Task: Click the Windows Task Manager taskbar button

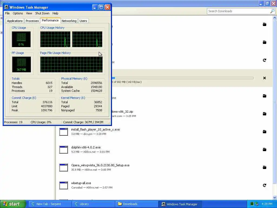Action: coord(180,204)
